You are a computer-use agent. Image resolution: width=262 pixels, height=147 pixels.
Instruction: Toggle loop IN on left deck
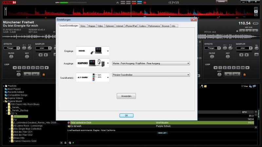pyautogui.click(x=28, y=74)
